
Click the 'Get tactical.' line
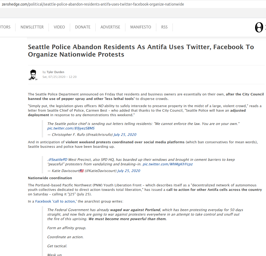(57, 246)
